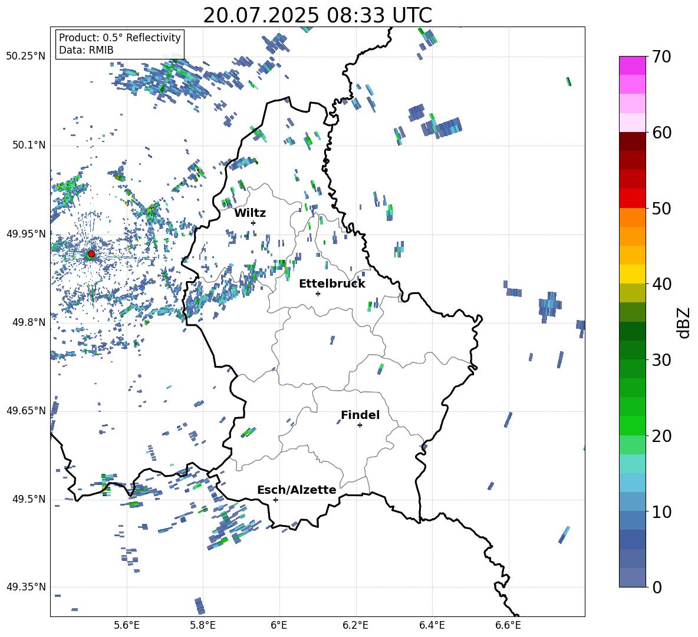Click the 49.95°N latitude label
The image size is (698, 637).
click(26, 234)
